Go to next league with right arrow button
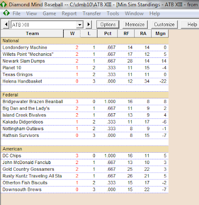This screenshot has width=199, height=205. tap(88, 25)
